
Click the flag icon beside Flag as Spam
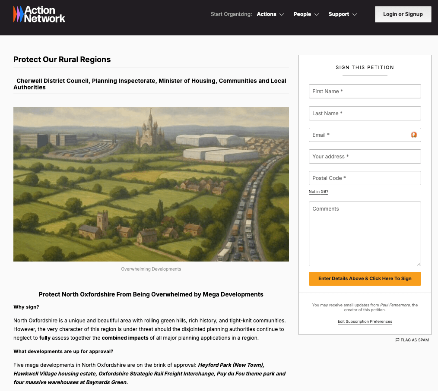[397, 340]
